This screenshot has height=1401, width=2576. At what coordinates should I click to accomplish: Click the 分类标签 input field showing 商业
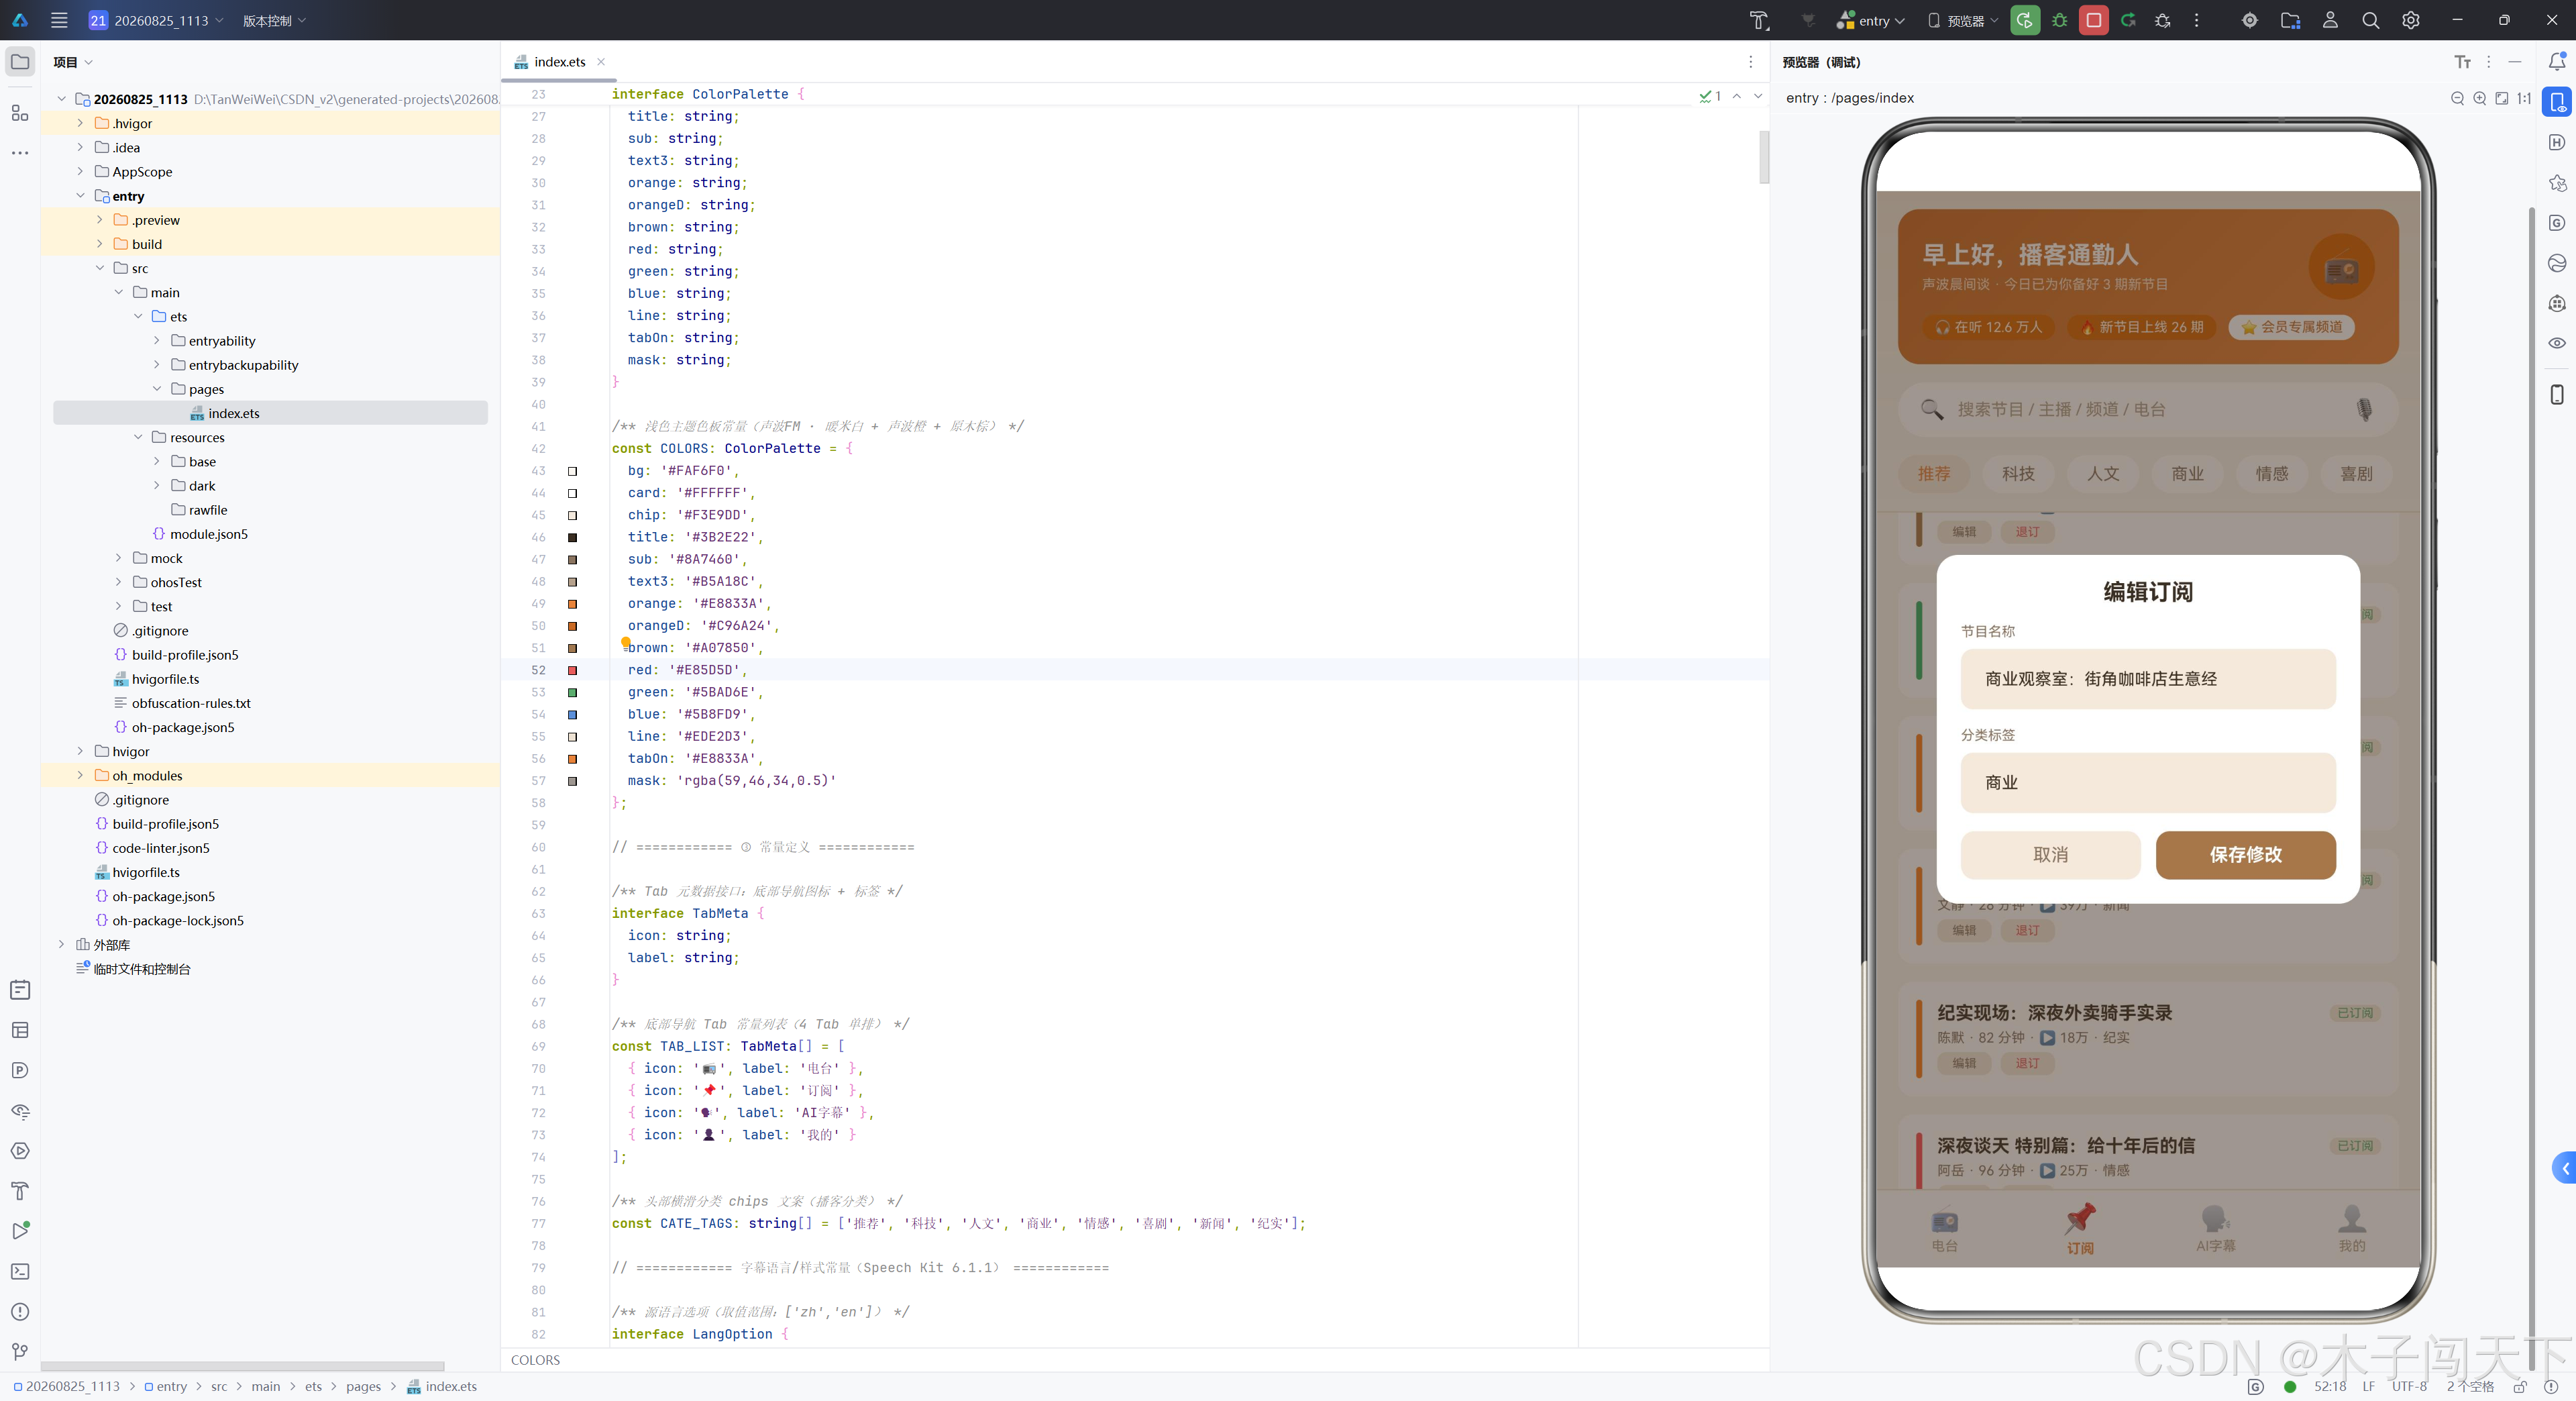point(2148,783)
